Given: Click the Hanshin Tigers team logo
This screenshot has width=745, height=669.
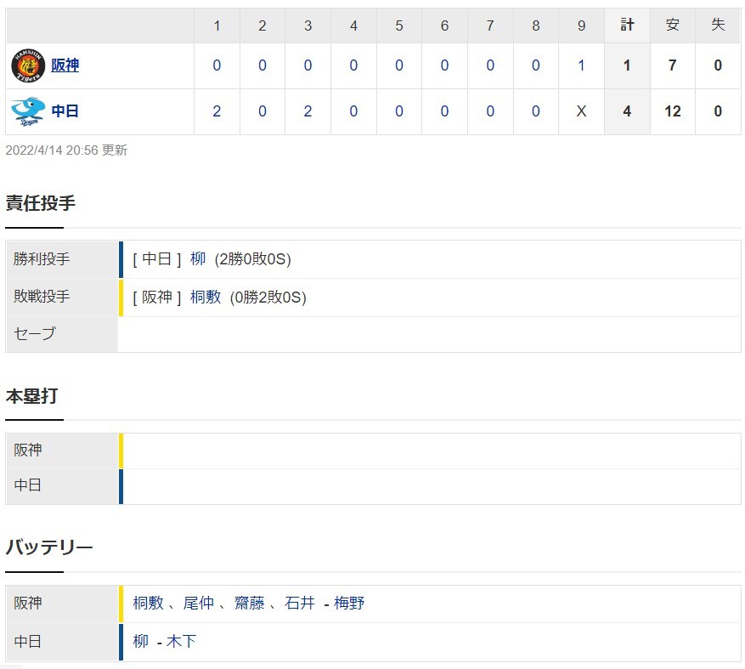Looking at the screenshot, I should point(28,65).
